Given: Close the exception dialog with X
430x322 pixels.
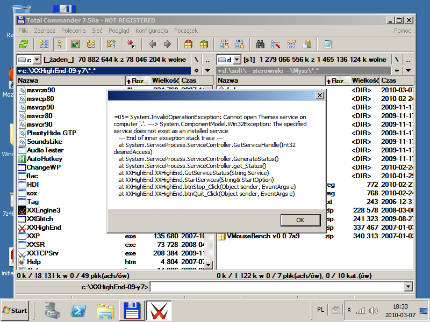Looking at the screenshot, I should click(x=319, y=96).
